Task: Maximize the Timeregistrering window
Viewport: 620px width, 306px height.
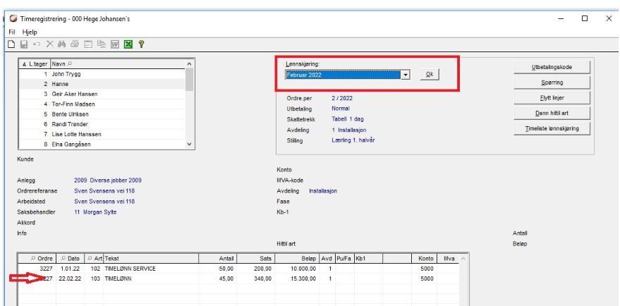Action: tap(585, 18)
